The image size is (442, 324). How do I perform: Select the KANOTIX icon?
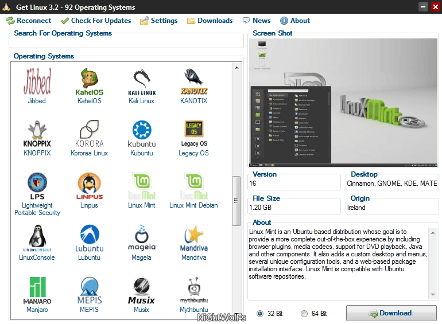coord(194,81)
